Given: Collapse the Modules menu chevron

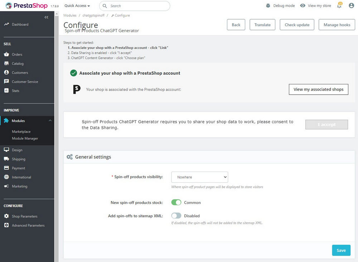Looking at the screenshot, I should click(x=50, y=120).
